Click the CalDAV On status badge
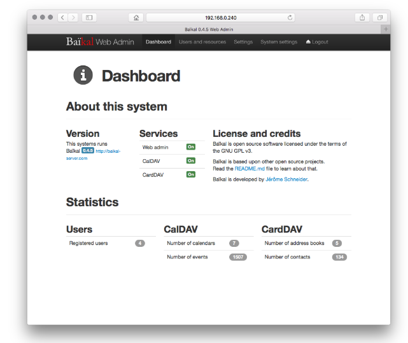 191,160
